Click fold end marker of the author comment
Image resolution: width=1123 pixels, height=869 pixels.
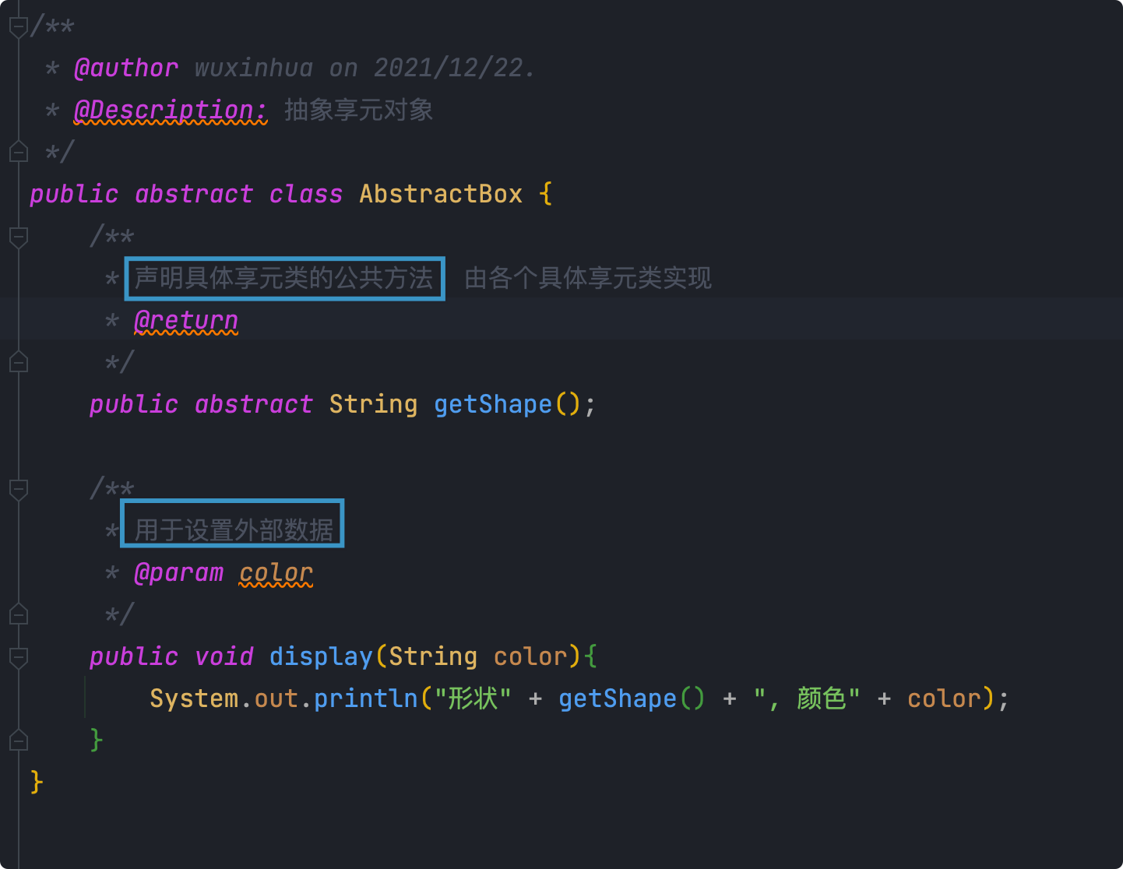click(19, 151)
